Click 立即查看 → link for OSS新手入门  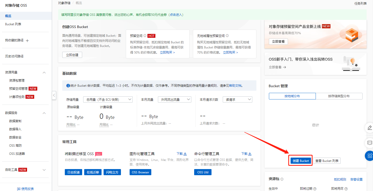point(277,67)
